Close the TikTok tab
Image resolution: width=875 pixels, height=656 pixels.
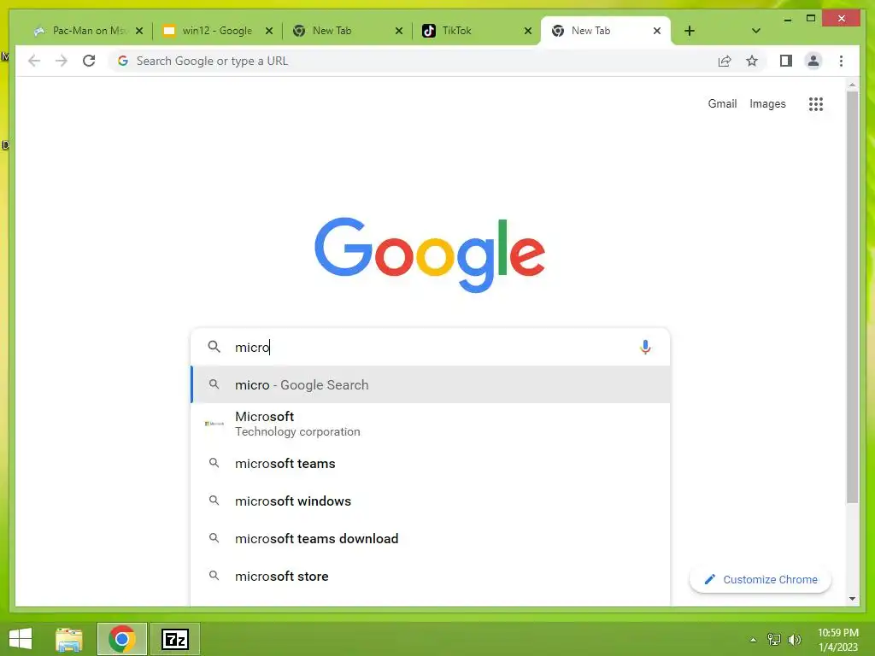(x=528, y=31)
